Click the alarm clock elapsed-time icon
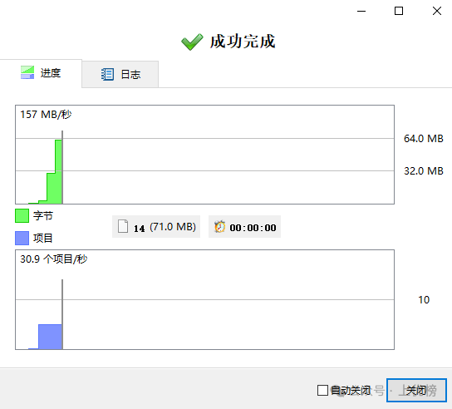Viewport: 452px width, 409px height. [219, 226]
